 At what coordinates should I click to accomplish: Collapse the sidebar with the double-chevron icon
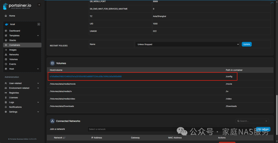point(39,5)
